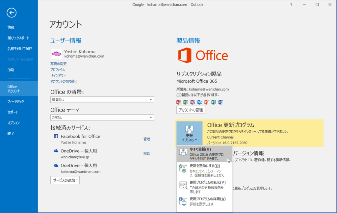Click the Publisher app icon

(x=214, y=102)
